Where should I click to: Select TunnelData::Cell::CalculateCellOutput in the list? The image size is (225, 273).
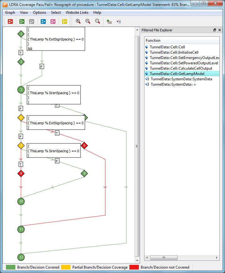click(181, 68)
